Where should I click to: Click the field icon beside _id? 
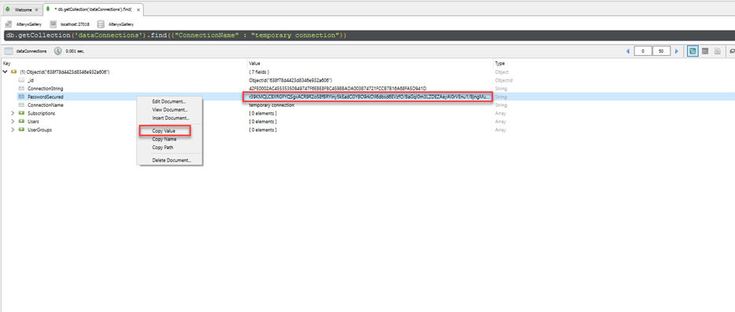coord(21,80)
